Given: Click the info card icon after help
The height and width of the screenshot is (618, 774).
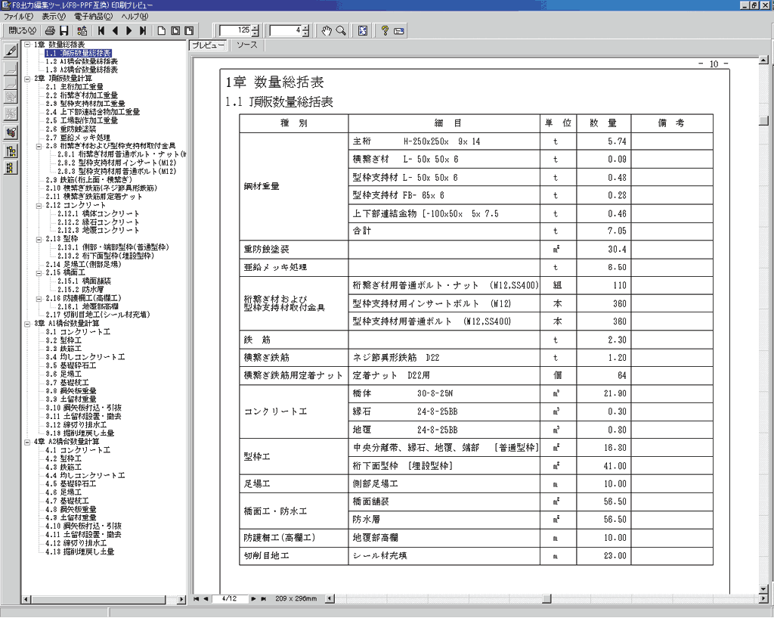Looking at the screenshot, I should [399, 30].
